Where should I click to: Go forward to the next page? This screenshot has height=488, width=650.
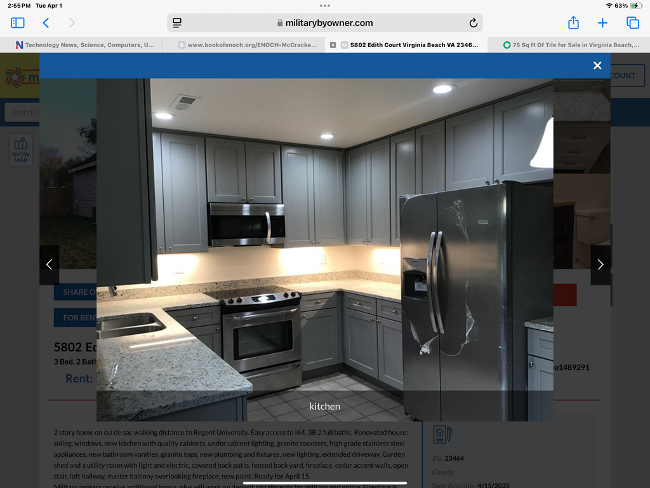(x=72, y=23)
